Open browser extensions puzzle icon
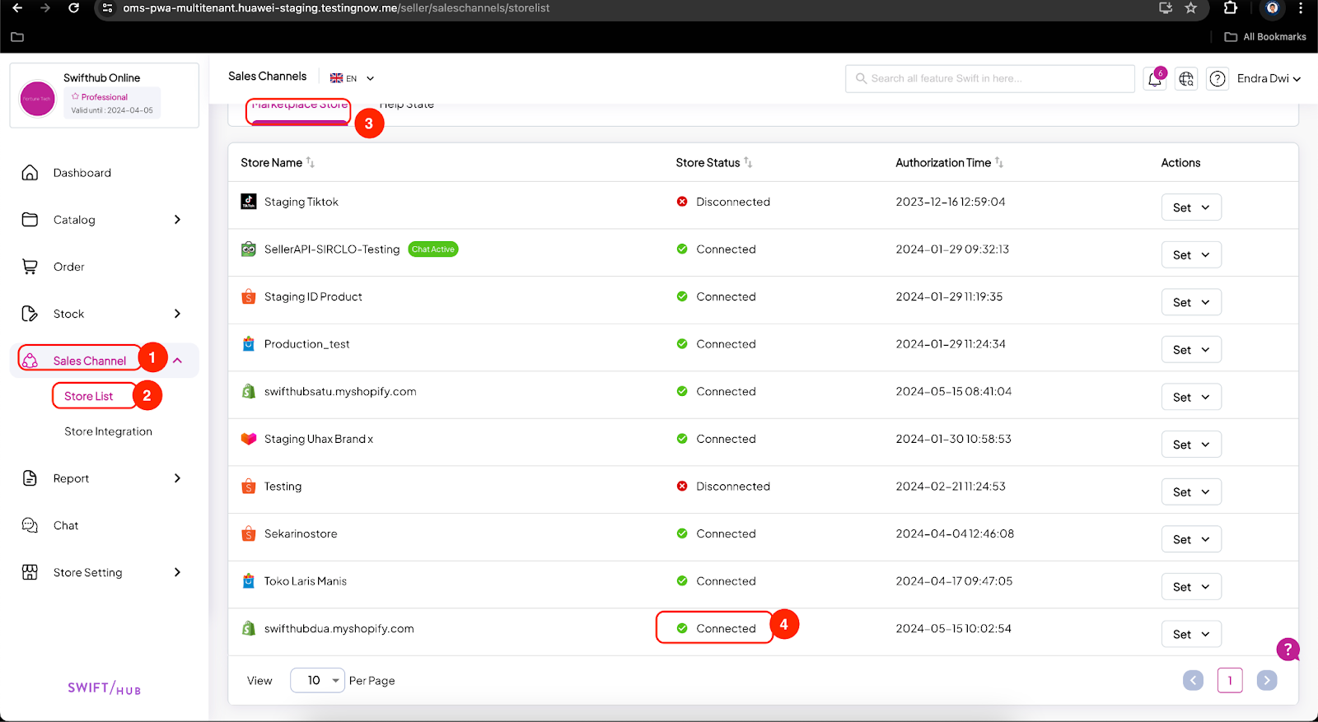Screen dimensions: 1318x722 [1230, 8]
